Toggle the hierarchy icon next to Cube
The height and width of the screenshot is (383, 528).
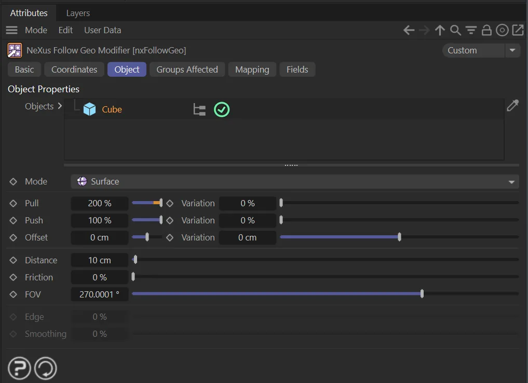[x=199, y=109]
